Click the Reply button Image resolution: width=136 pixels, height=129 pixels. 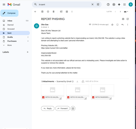tap(48, 108)
